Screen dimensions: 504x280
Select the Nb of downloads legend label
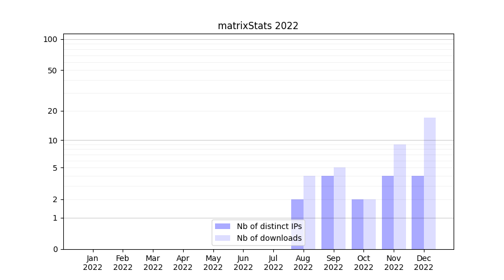coord(269,238)
